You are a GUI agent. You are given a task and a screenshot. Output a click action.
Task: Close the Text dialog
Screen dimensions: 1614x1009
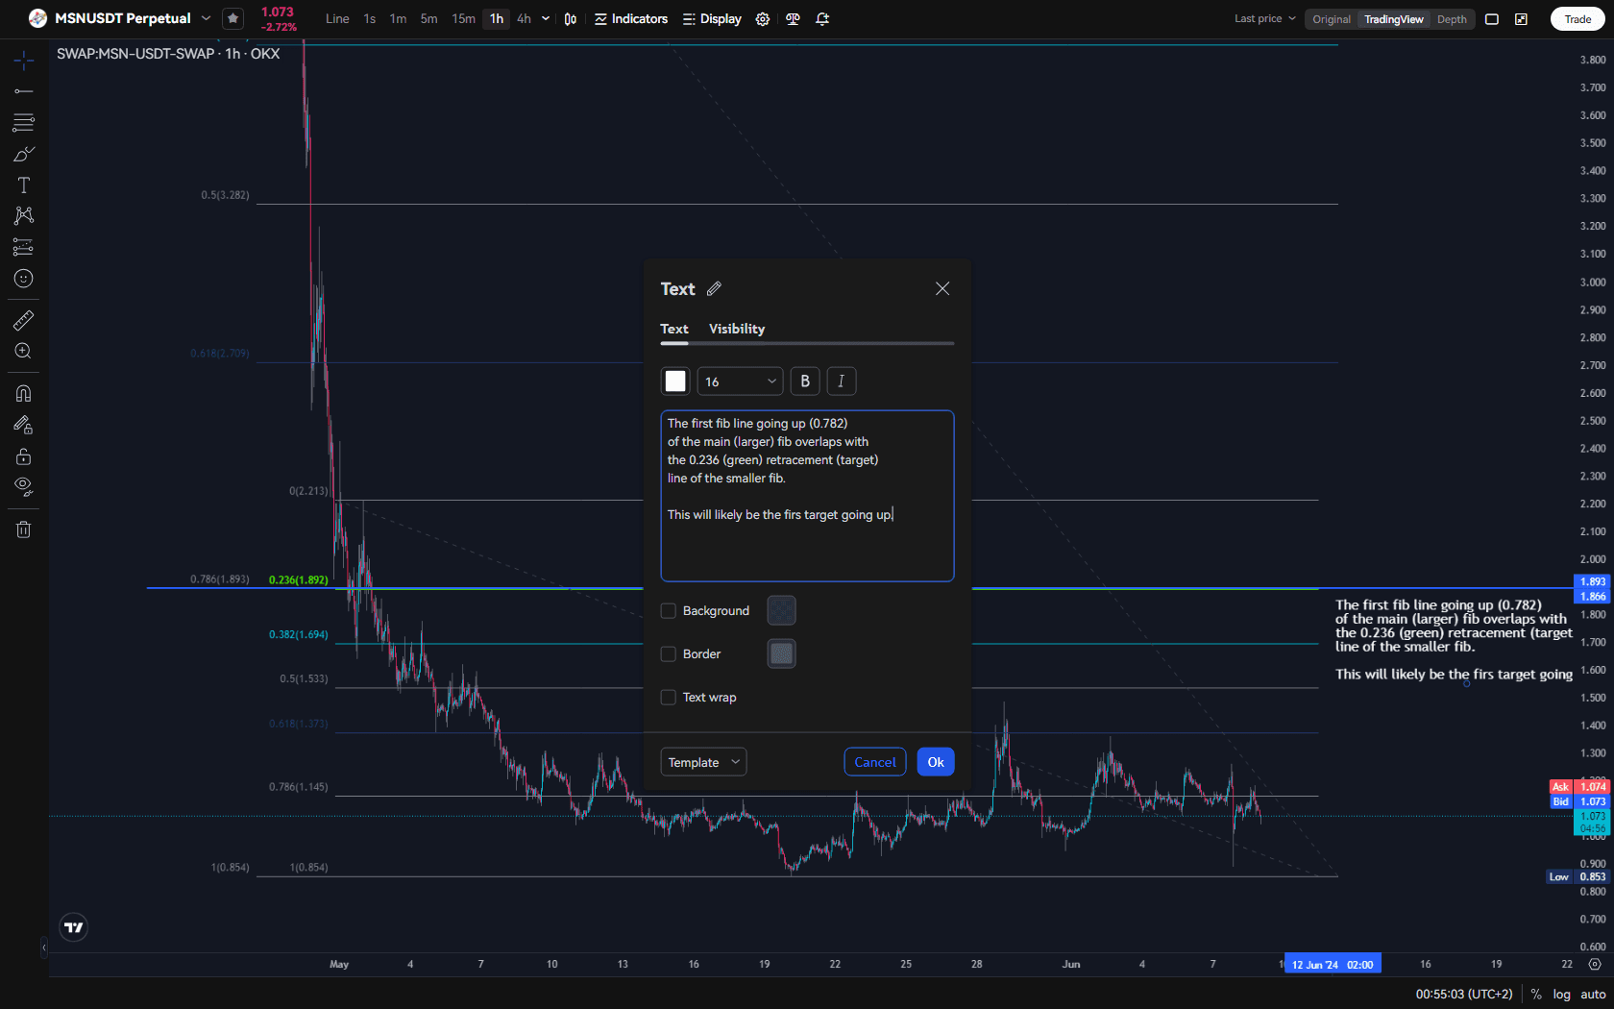point(942,288)
